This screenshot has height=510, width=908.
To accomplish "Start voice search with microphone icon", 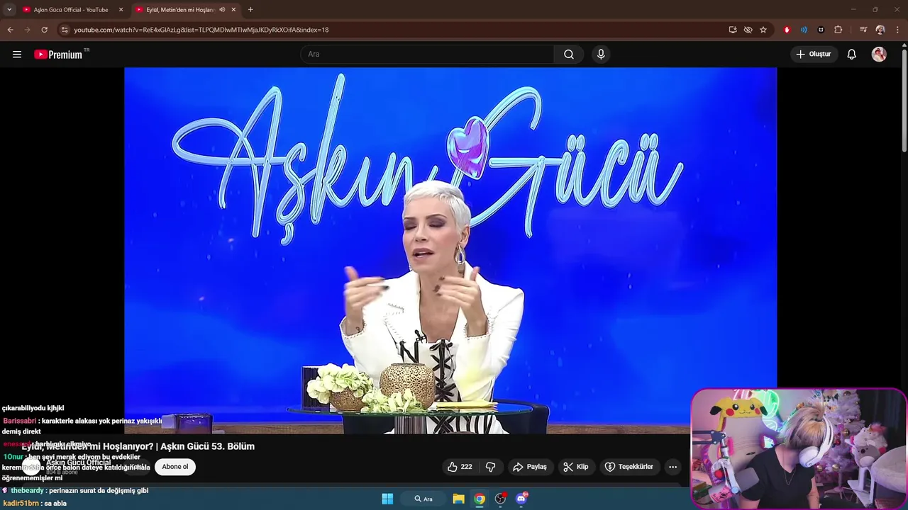I will 601,55.
